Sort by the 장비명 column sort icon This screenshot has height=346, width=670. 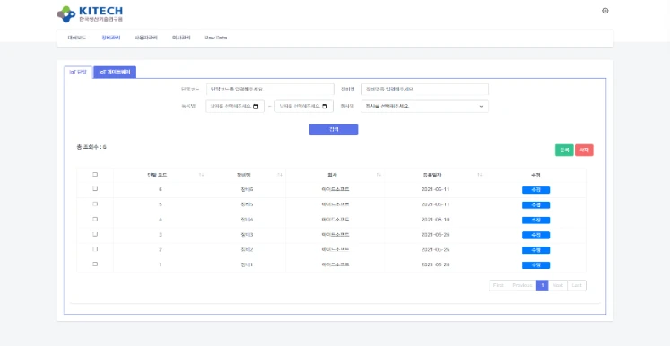pyautogui.click(x=280, y=175)
